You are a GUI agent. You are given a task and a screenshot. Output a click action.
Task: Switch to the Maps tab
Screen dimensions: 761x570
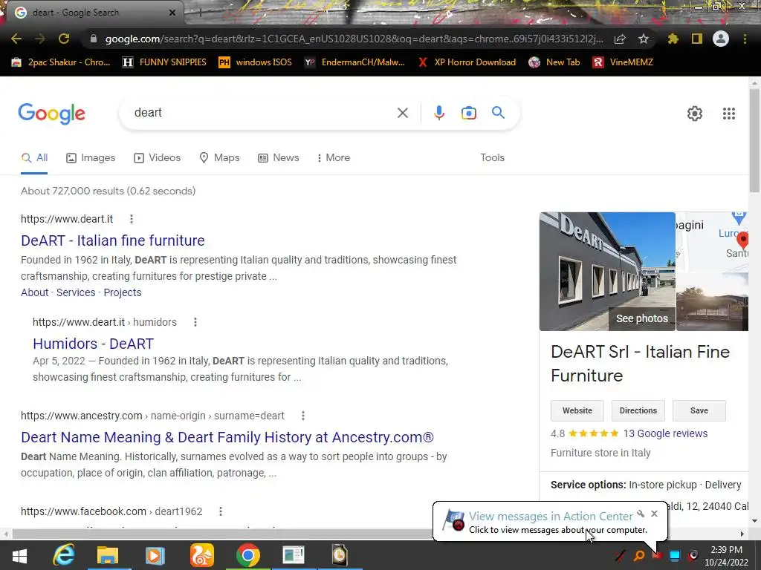[219, 157]
